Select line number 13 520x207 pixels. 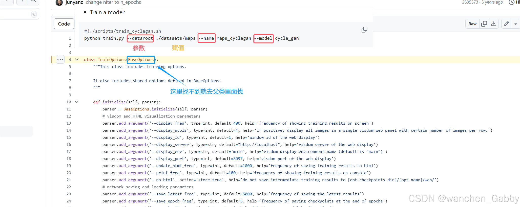[69, 123]
